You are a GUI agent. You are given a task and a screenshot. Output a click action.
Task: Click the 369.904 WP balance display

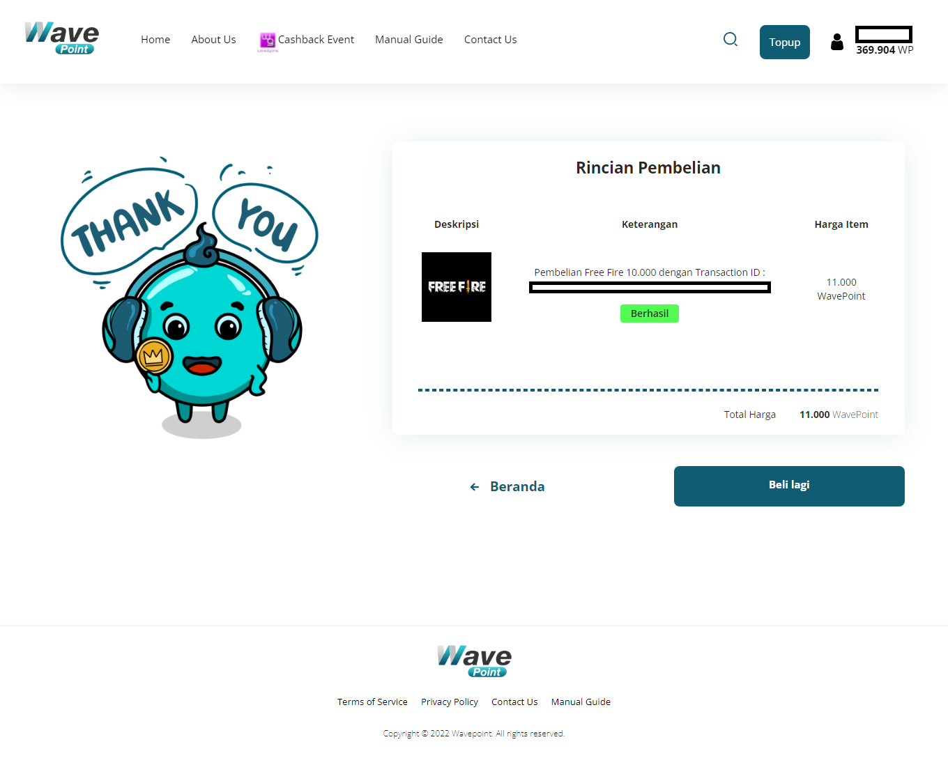point(885,50)
